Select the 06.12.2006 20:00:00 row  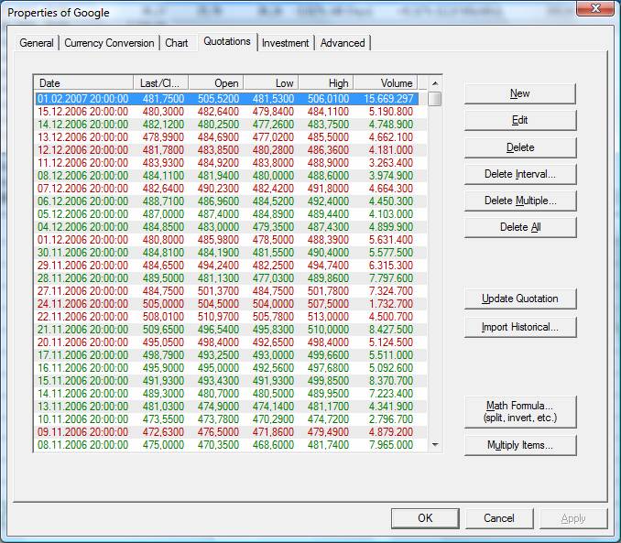pos(231,201)
